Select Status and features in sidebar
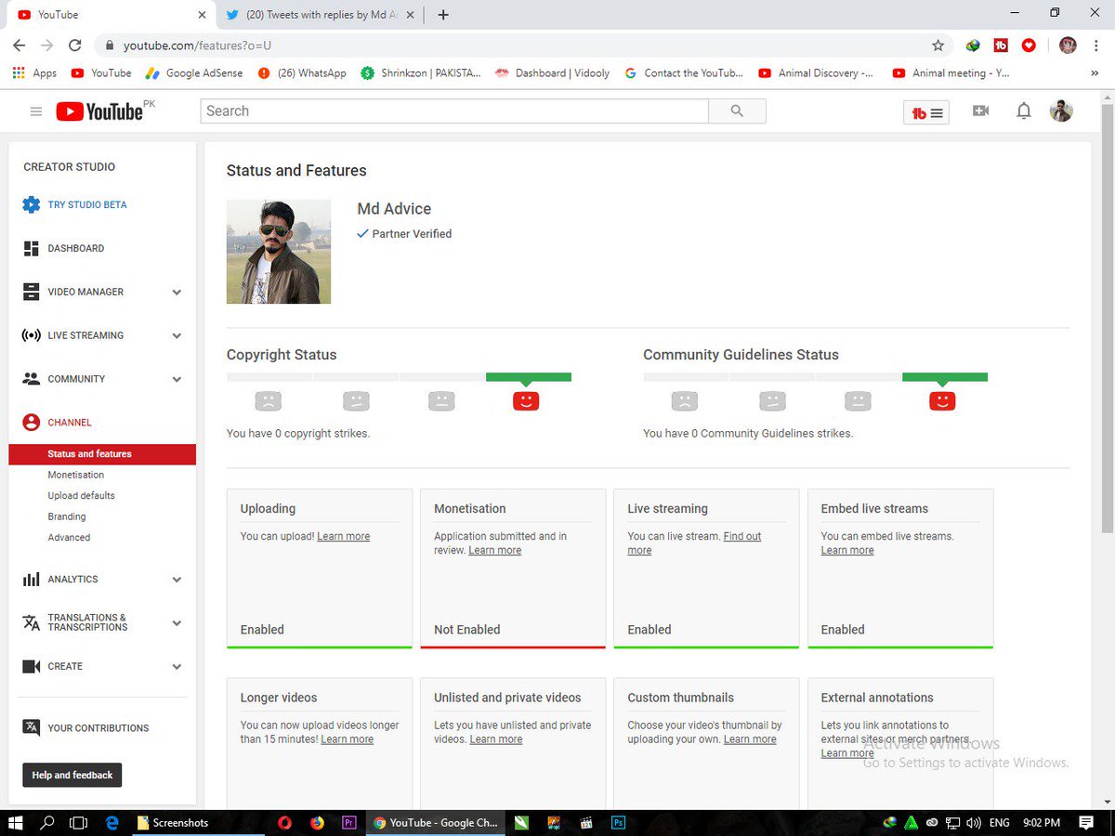This screenshot has width=1115, height=836. tap(102, 454)
